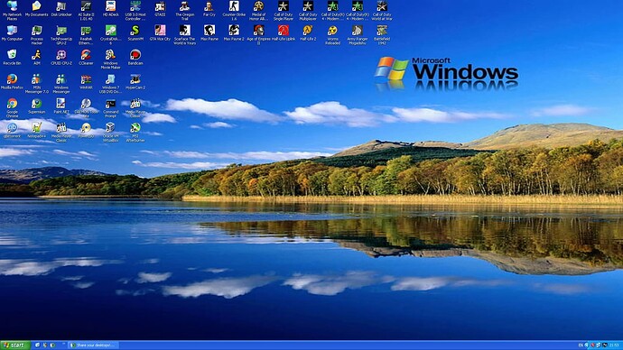Image resolution: width=623 pixels, height=350 pixels.
Task: Open the My Documents folder icon
Action: click(x=36, y=9)
